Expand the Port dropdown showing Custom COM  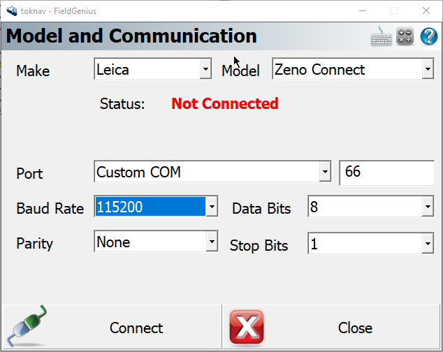(324, 172)
